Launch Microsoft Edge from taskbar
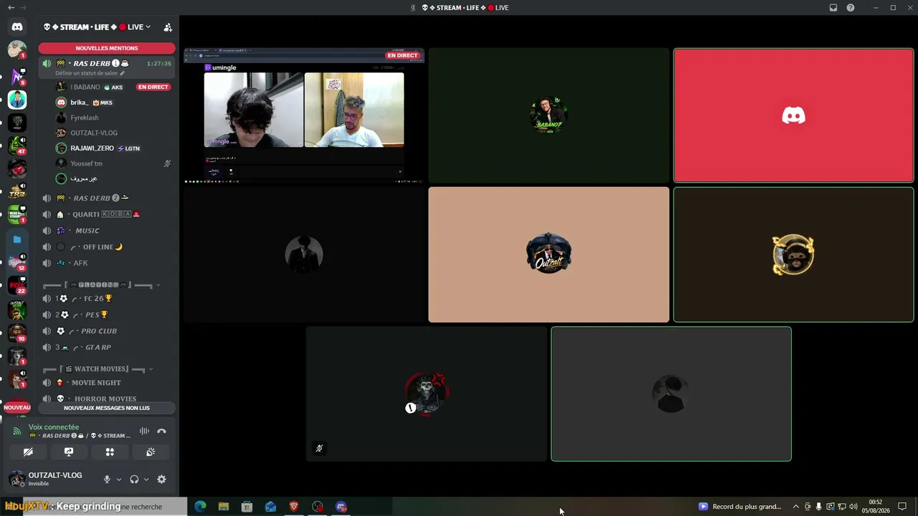 coord(200,507)
